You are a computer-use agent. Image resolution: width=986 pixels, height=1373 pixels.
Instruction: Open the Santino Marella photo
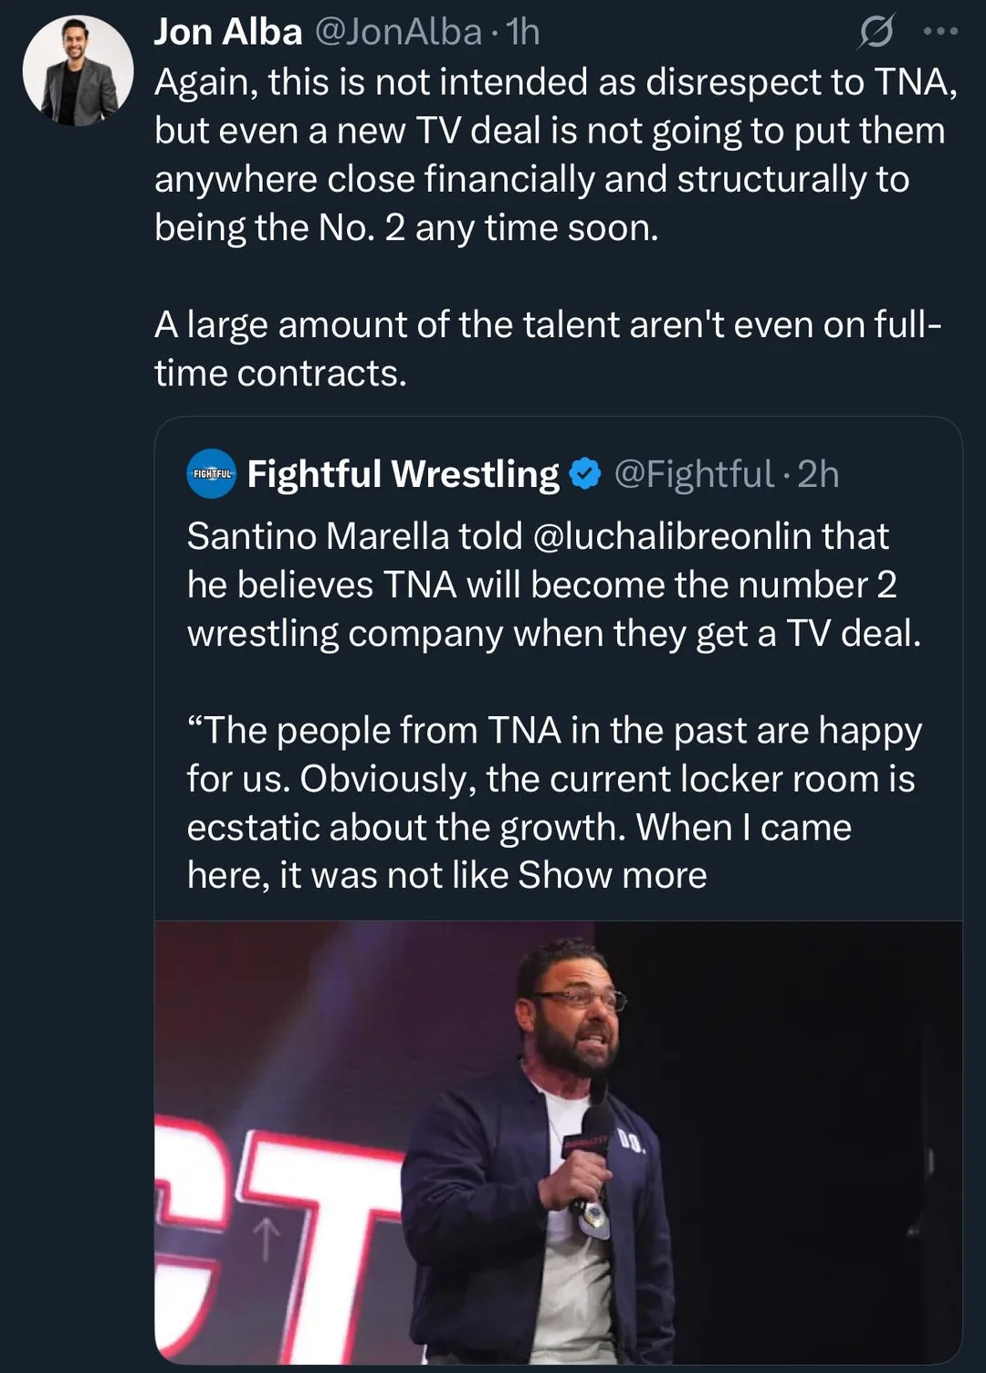(558, 1142)
